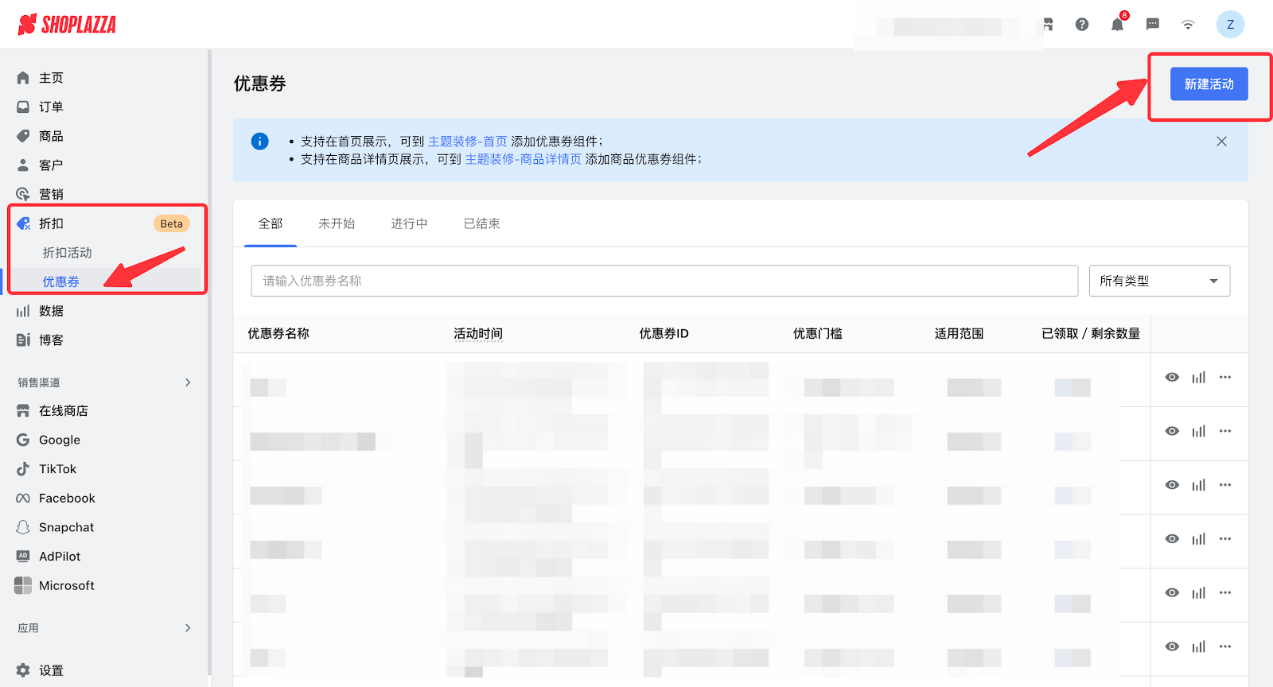This screenshot has height=687, width=1273.
Task: Click the 新建活动 button
Action: pos(1209,84)
